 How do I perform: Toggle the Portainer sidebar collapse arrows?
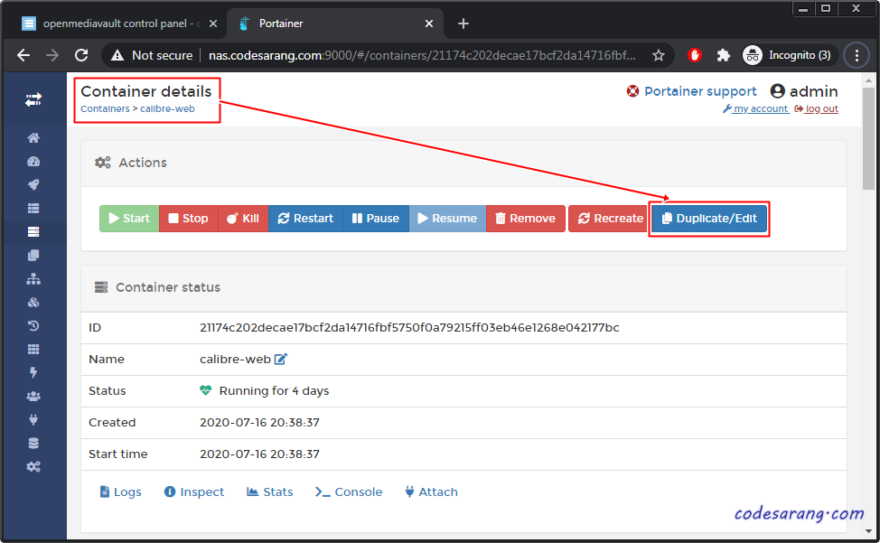coord(33,100)
